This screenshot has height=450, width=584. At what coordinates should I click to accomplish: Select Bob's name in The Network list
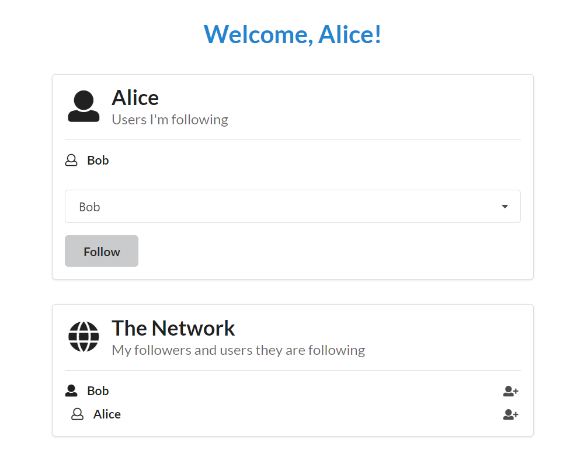tap(98, 391)
